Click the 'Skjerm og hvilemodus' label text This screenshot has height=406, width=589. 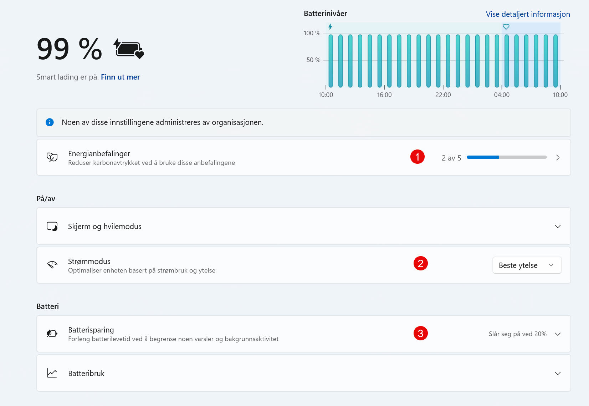[x=105, y=227]
